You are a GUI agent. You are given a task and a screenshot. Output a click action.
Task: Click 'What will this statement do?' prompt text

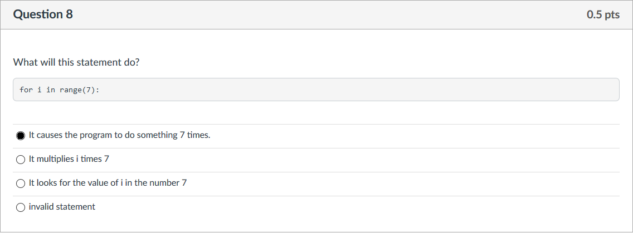click(76, 62)
